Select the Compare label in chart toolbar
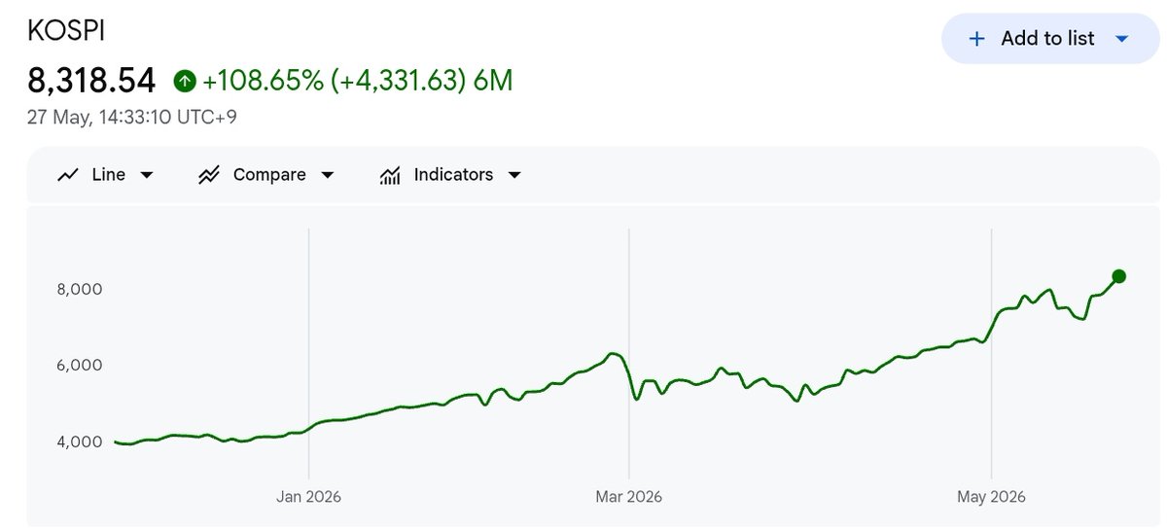 tap(269, 175)
